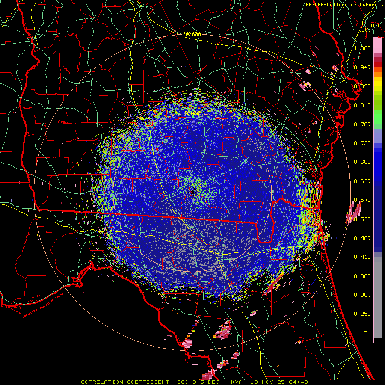Click the 0.467 scale value
Screen dimensions: 385x385
(x=362, y=238)
